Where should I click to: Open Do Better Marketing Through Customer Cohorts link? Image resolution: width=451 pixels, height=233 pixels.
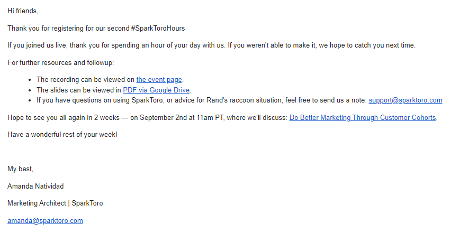point(363,118)
